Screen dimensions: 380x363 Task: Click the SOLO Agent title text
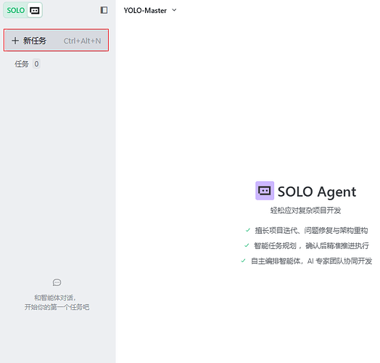pyautogui.click(x=317, y=192)
